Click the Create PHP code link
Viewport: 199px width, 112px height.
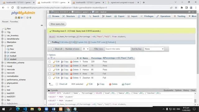pyautogui.click(x=98, y=42)
